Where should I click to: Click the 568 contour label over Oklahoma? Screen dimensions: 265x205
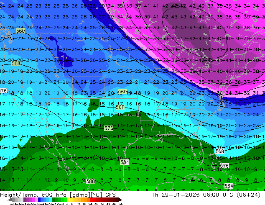pyautogui.click(x=120, y=107)
